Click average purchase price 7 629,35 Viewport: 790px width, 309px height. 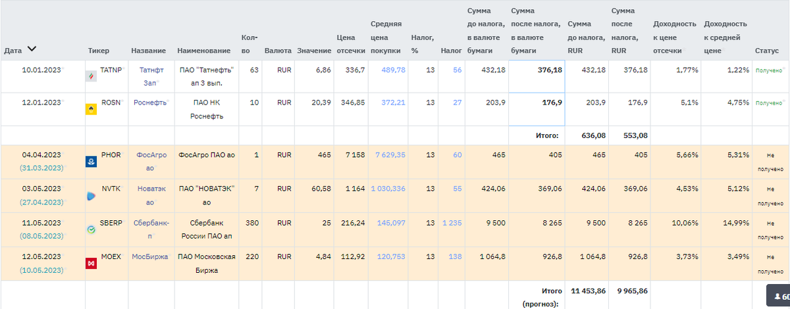pyautogui.click(x=390, y=154)
